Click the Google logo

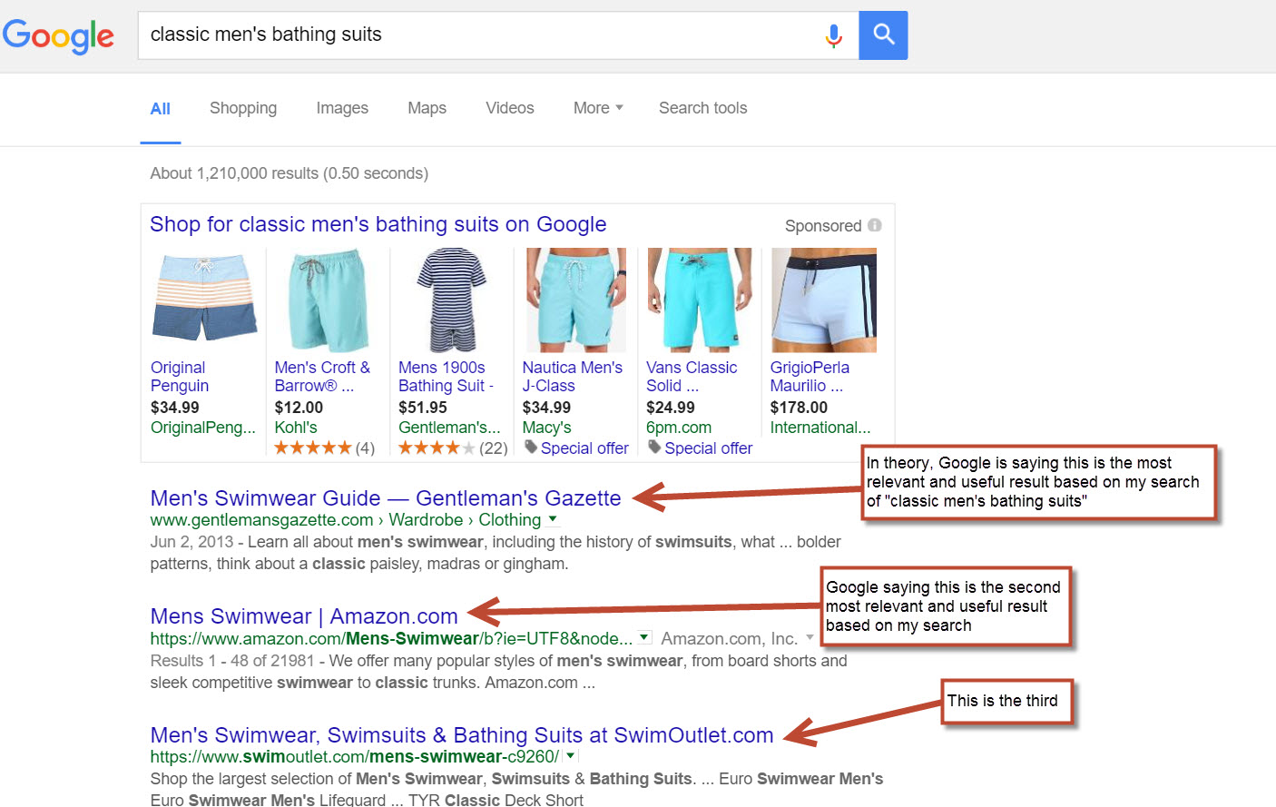point(58,36)
